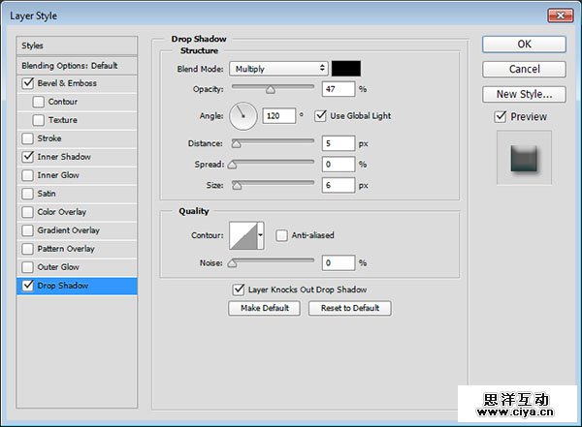This screenshot has width=582, height=427.
Task: Click the OK button
Action: [524, 45]
